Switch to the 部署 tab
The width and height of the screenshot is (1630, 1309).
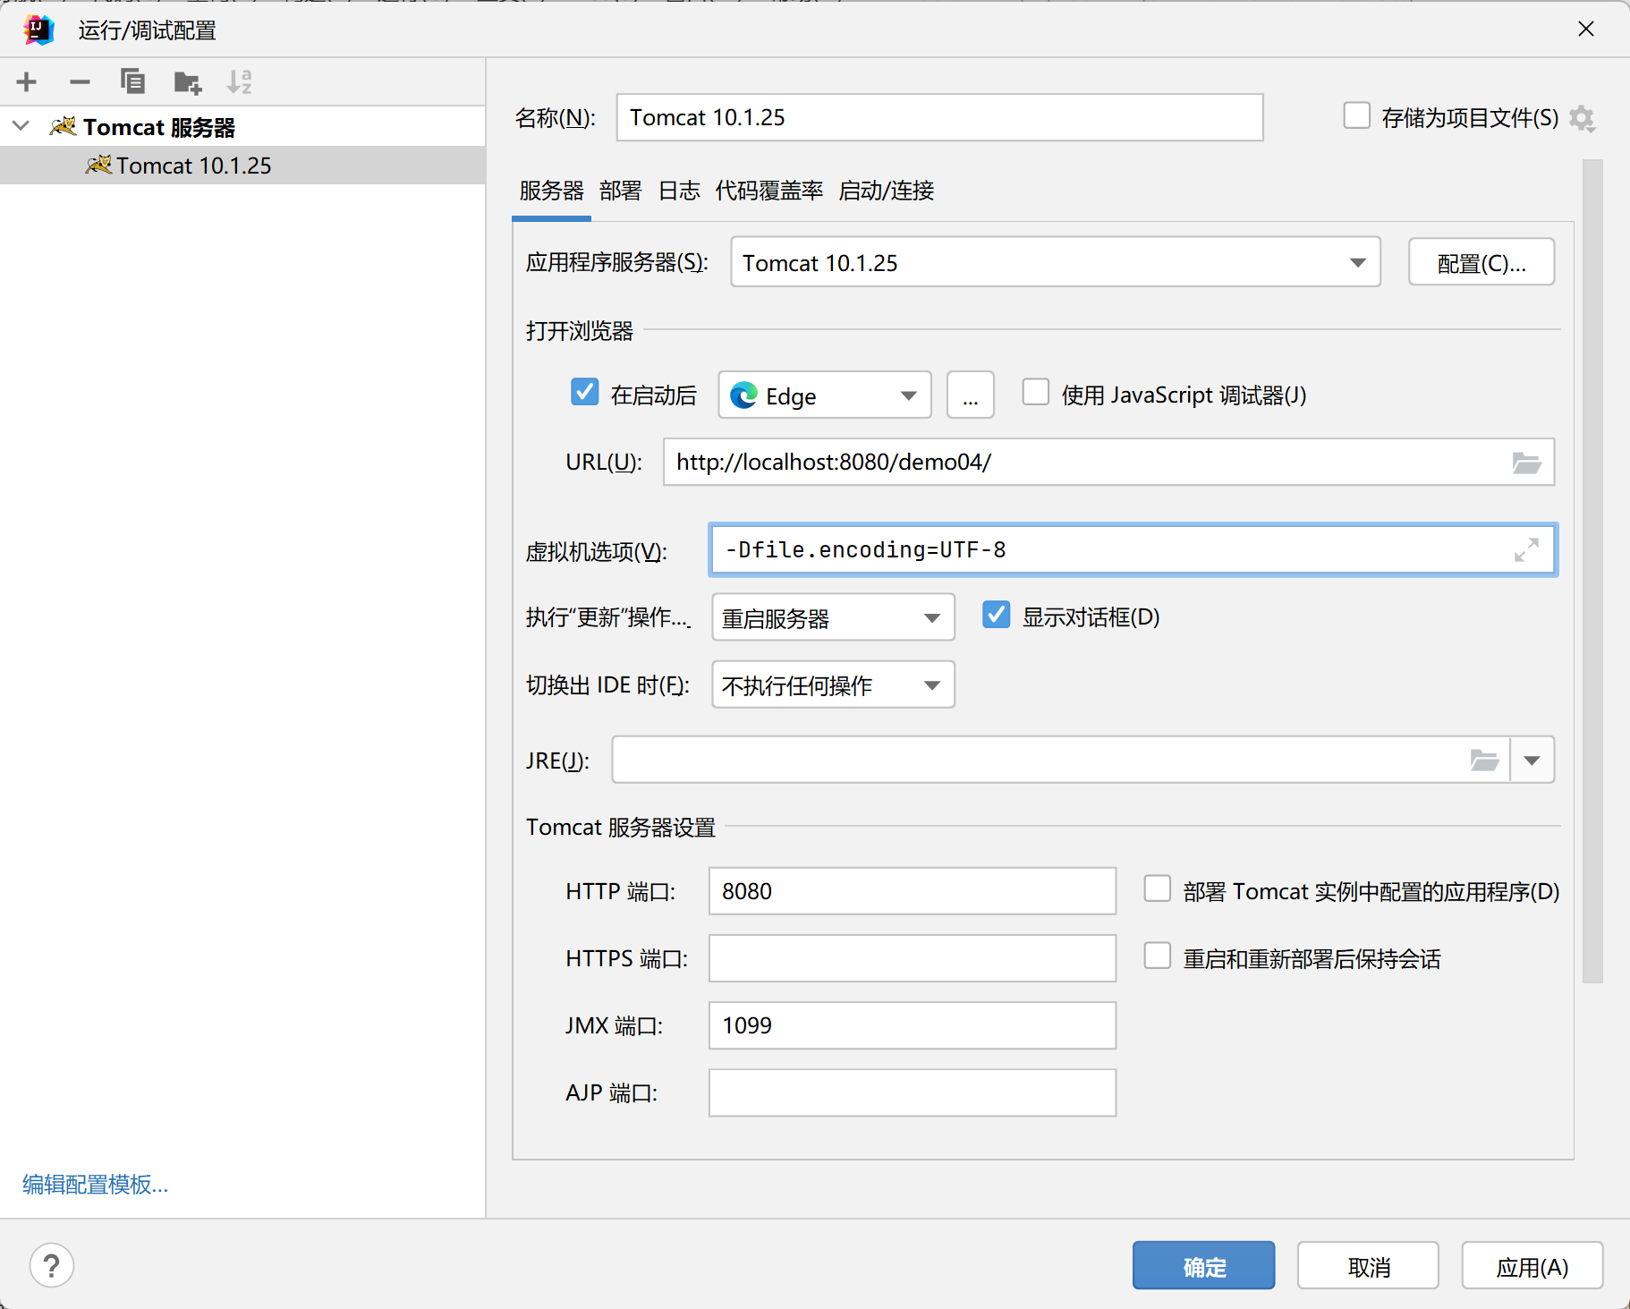pos(621,191)
